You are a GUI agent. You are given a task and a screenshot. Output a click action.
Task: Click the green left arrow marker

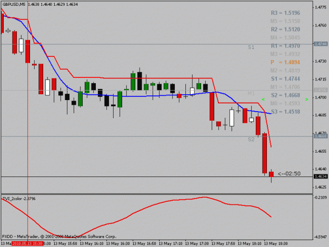263,99
